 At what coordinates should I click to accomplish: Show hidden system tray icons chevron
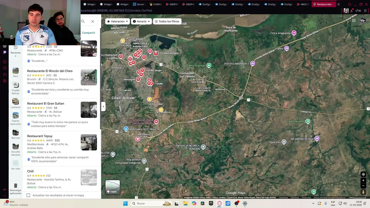(313, 203)
